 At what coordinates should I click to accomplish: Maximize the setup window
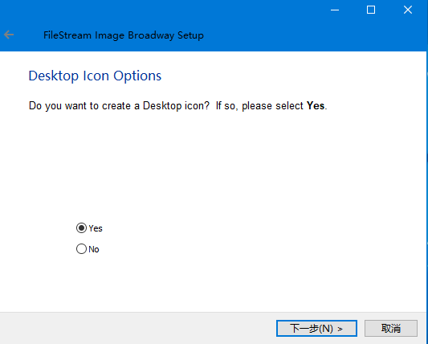click(x=371, y=10)
